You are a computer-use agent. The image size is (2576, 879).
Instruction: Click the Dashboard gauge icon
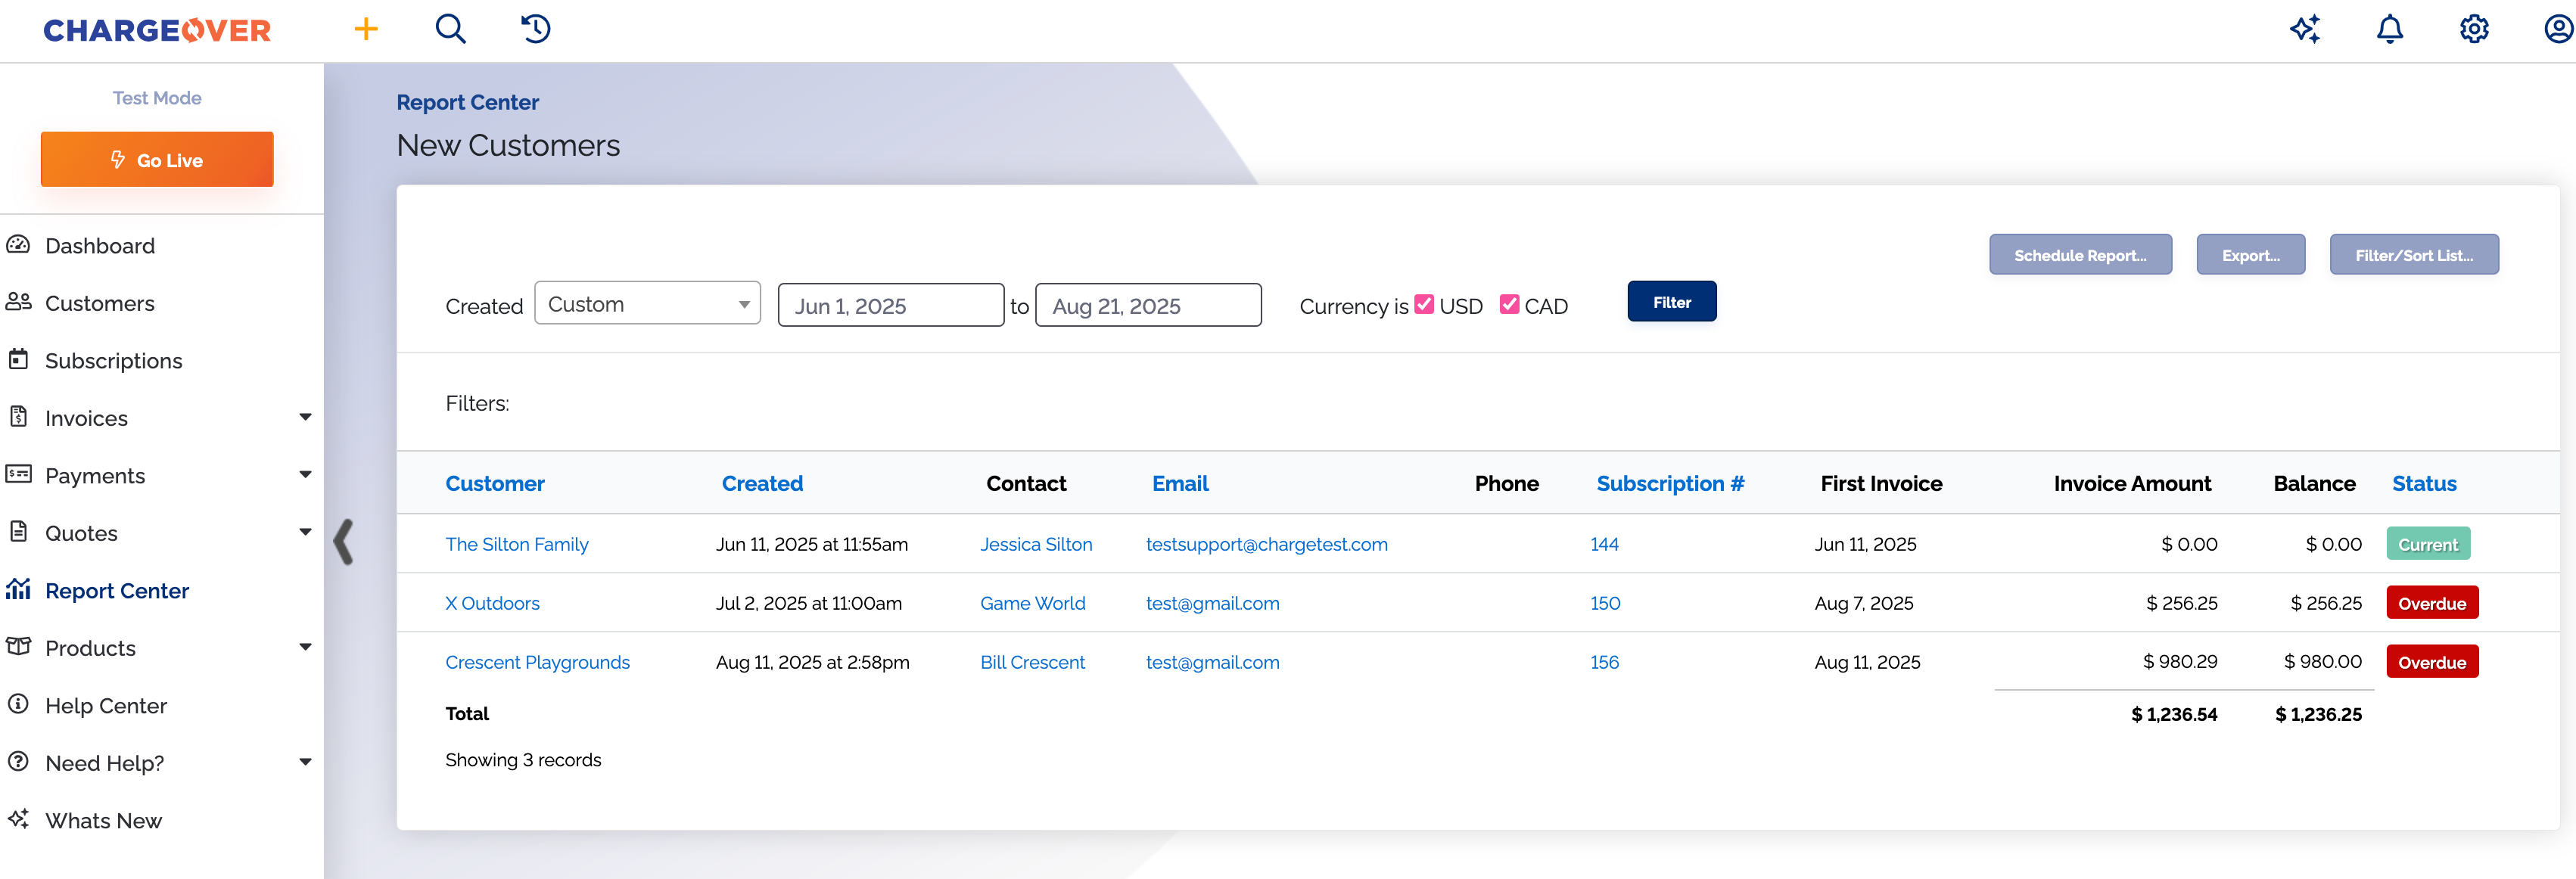click(x=18, y=245)
